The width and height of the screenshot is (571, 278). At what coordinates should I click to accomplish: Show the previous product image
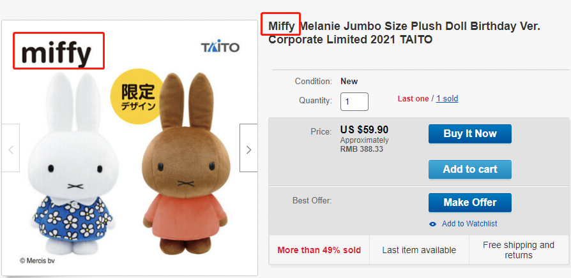tap(10, 149)
